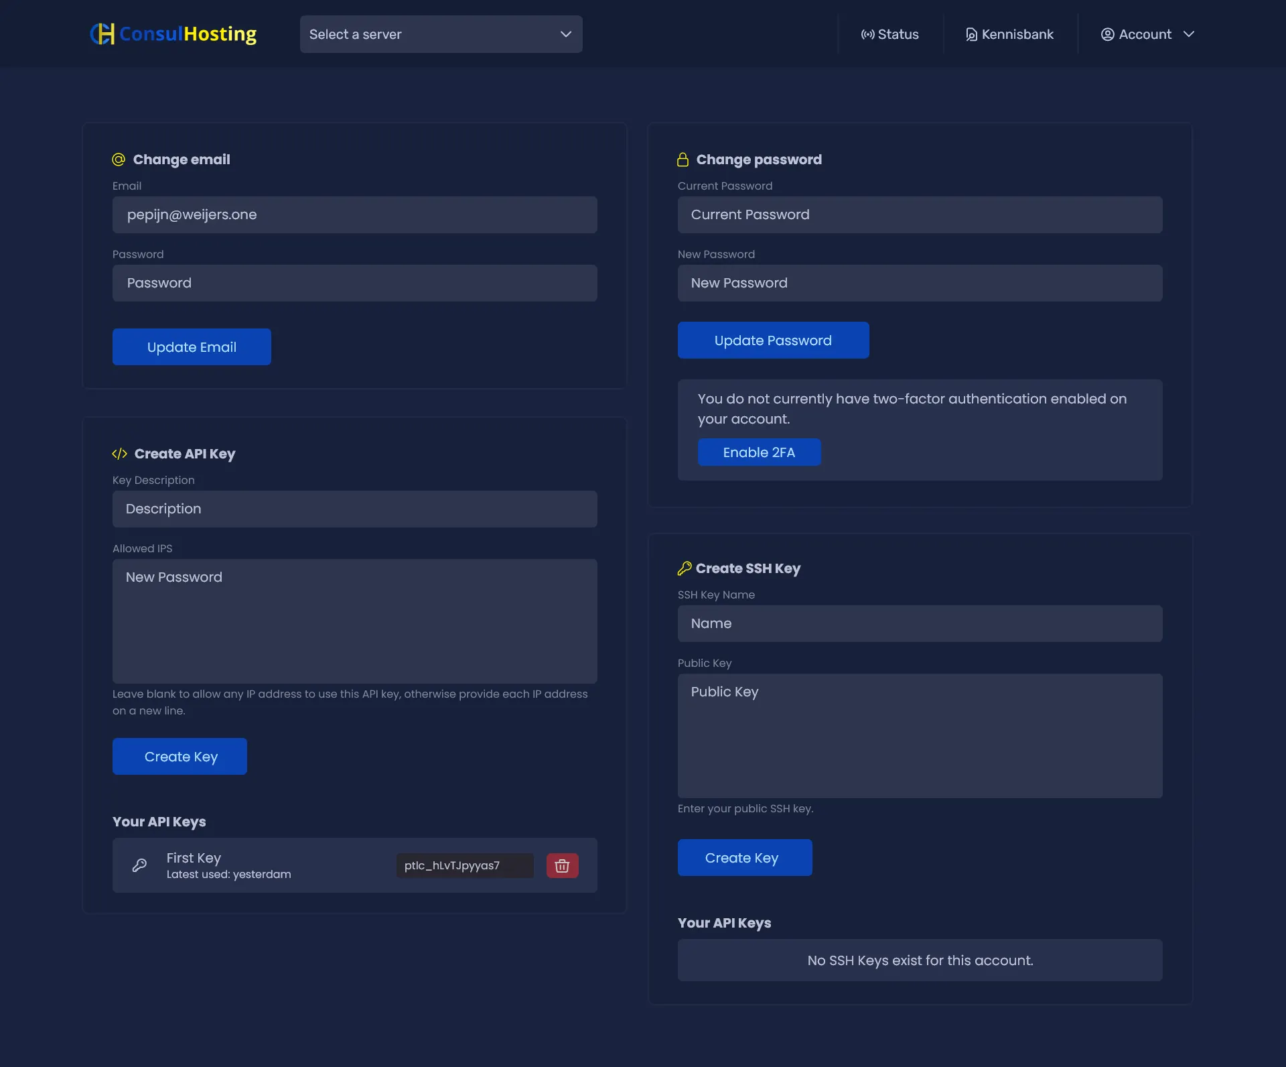
Task: Open the Status page link
Action: click(898, 34)
